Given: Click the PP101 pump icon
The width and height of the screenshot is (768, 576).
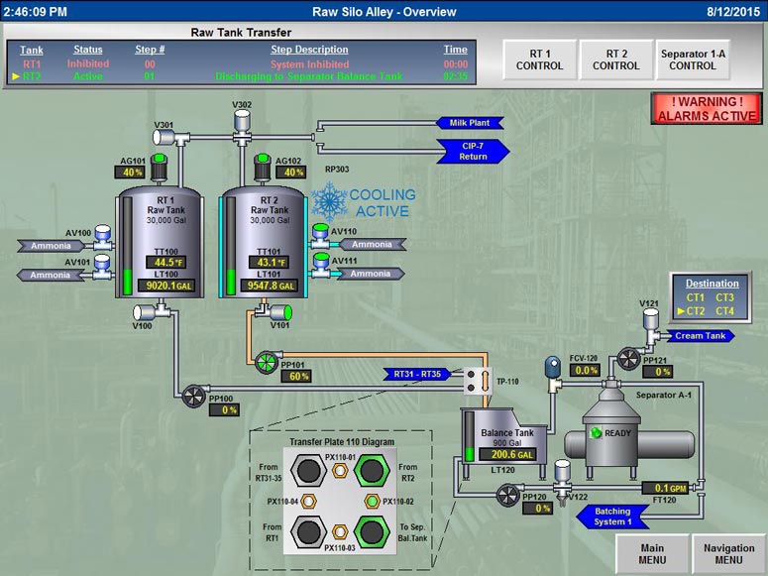Looking at the screenshot, I should (x=267, y=360).
